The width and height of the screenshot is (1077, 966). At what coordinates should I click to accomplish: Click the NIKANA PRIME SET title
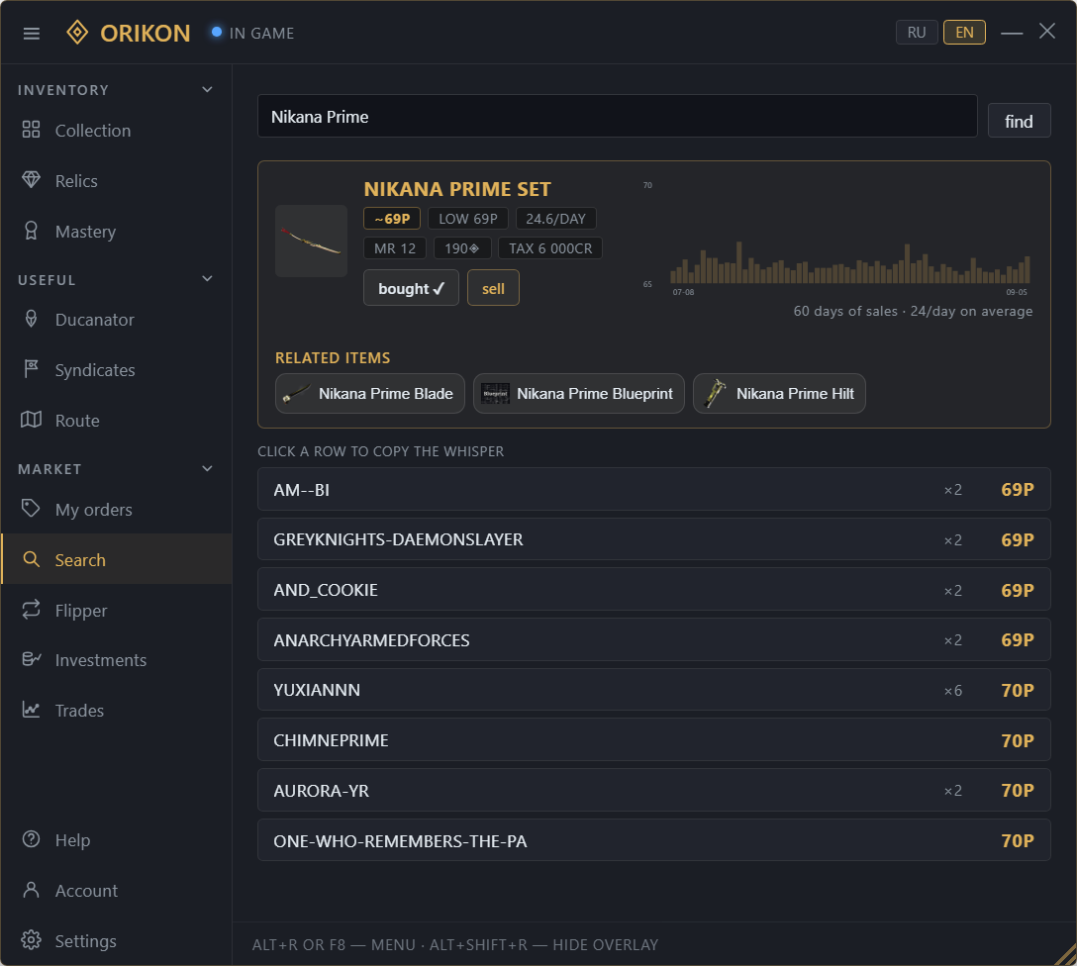(x=457, y=189)
